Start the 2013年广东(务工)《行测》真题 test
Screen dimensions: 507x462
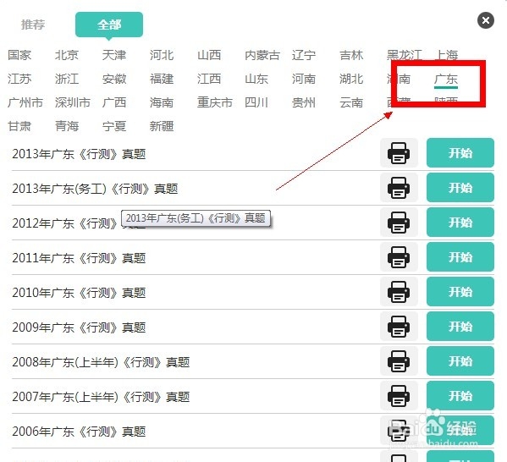pyautogui.click(x=460, y=188)
